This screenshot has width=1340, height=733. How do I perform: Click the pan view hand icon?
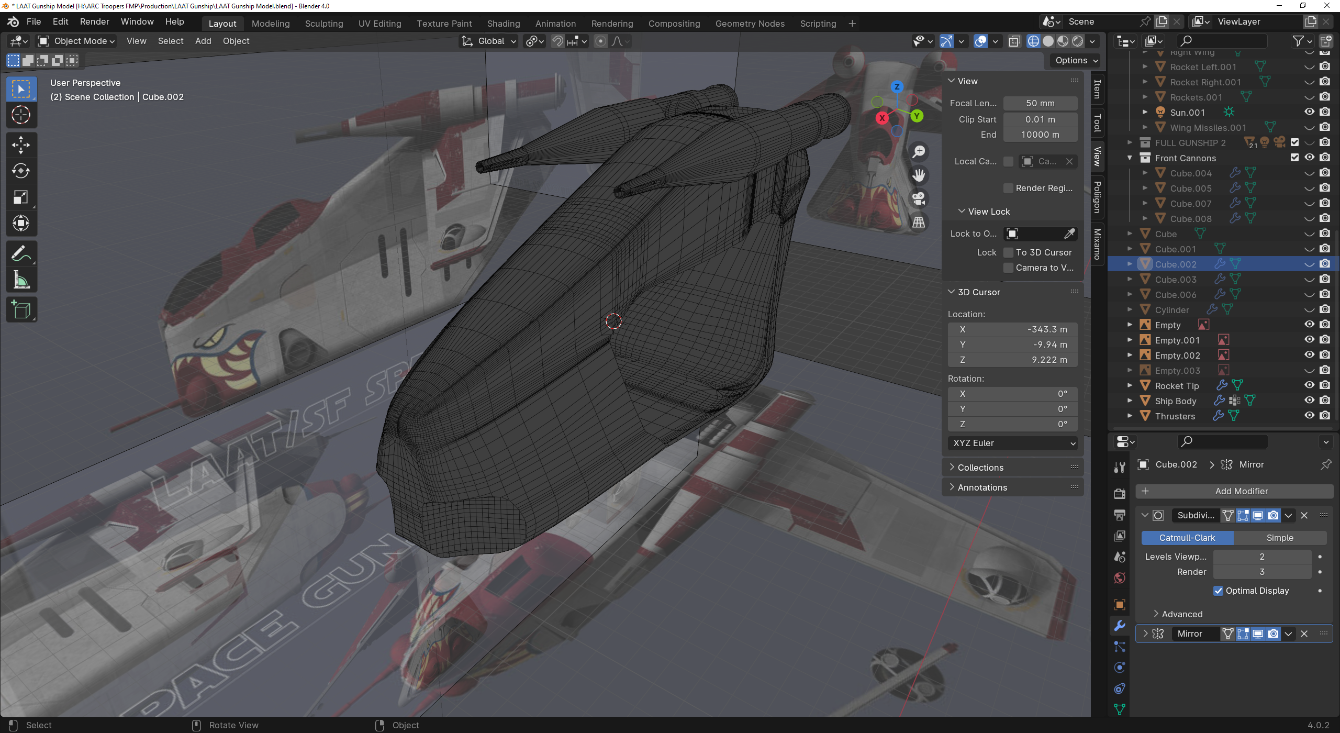pos(919,175)
